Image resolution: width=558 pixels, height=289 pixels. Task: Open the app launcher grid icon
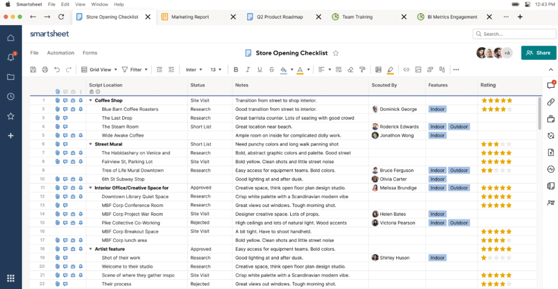click(11, 278)
